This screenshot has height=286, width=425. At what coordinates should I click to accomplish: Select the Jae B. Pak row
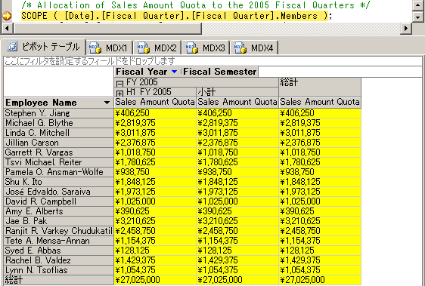(x=58, y=221)
